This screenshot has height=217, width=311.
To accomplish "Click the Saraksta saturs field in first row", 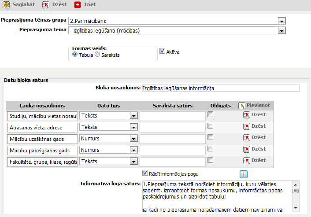I will click(173, 116).
